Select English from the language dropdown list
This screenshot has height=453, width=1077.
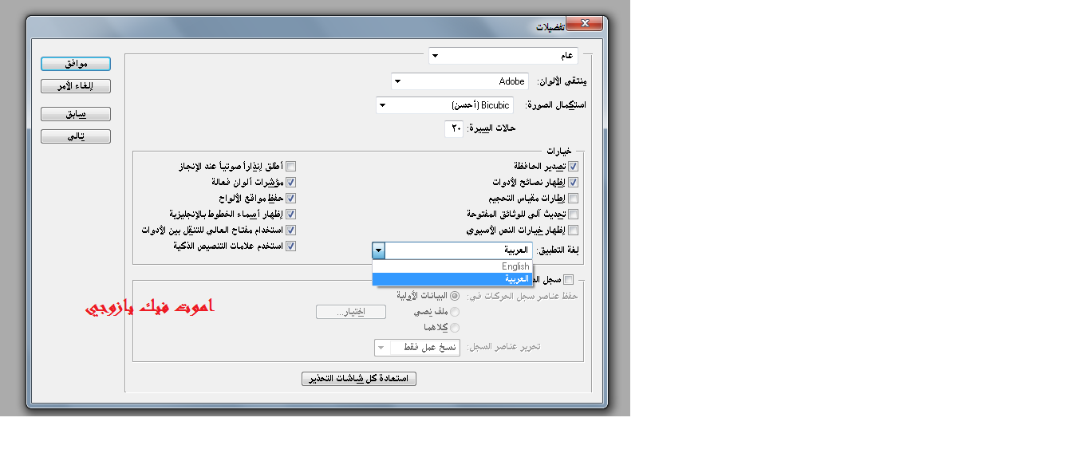[x=452, y=266]
